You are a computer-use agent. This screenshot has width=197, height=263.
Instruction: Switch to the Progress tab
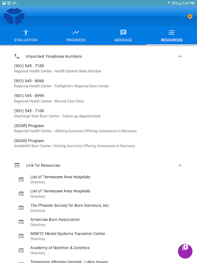coord(76,36)
